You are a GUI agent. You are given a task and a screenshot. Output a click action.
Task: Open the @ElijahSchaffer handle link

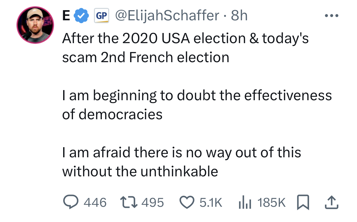167,16
